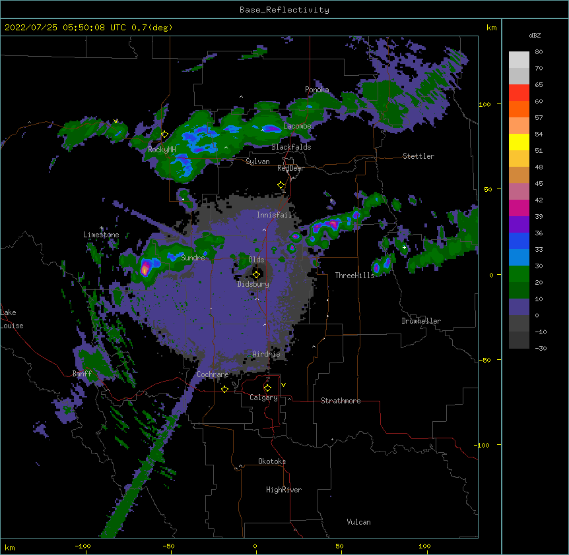
Task: Click the Cochrane town label
Action: [213, 374]
